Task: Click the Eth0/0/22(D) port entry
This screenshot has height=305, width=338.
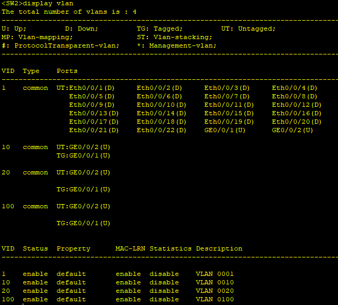Action: coord(162,130)
